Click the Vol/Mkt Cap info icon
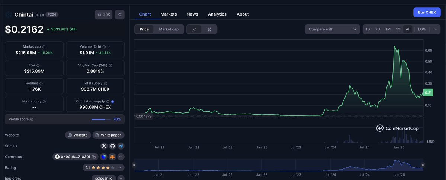Screen dimensions: 446x180 point(110,65)
